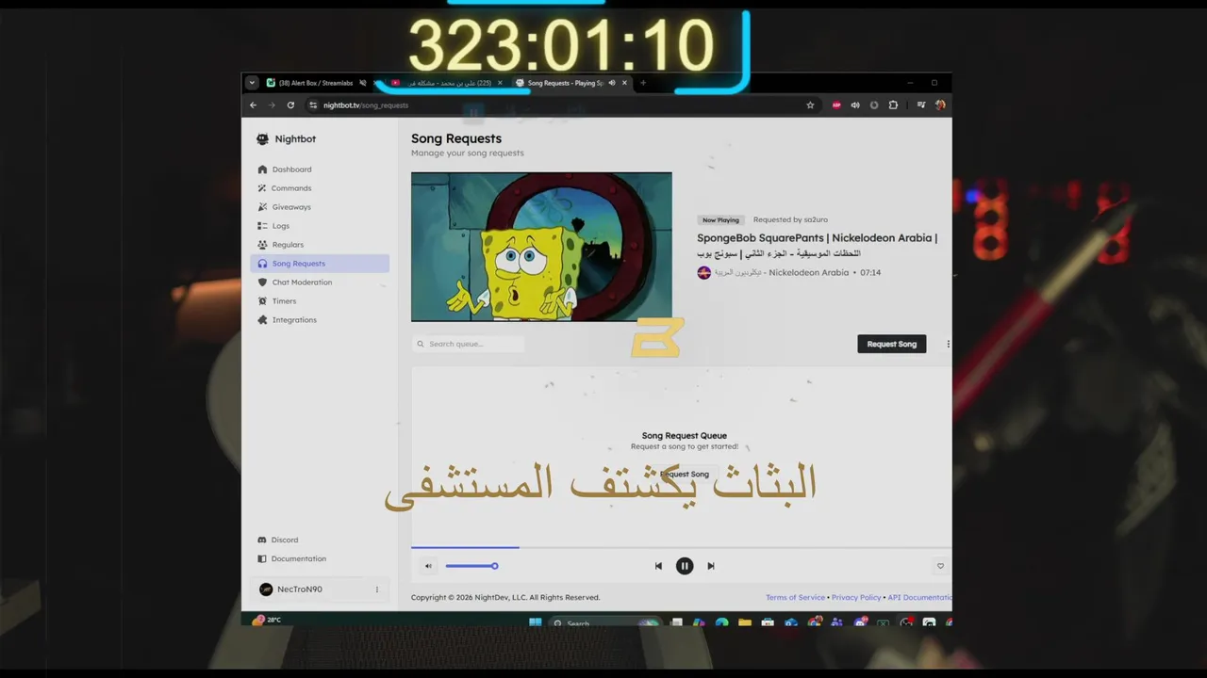Click the speaker extension icon in the toolbar
Image resolution: width=1207 pixels, height=678 pixels.
(855, 105)
